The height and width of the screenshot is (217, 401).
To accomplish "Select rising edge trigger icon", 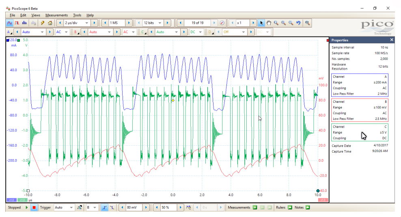I will pos(104,208).
